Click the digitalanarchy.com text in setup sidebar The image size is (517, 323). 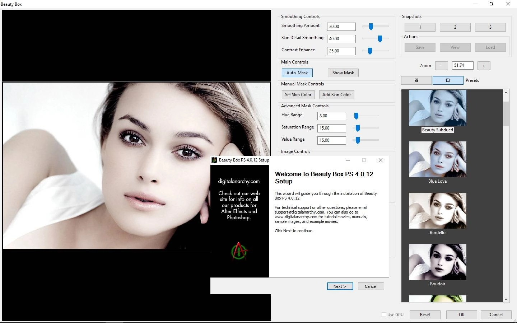(x=239, y=181)
